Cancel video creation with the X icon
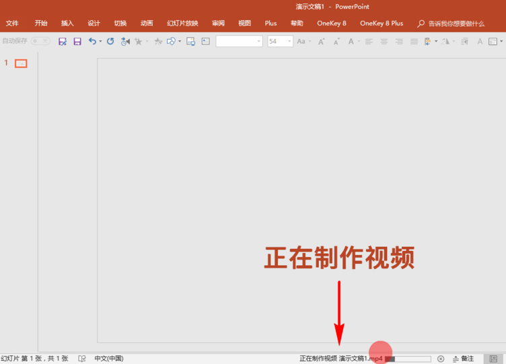The height and width of the screenshot is (364, 506). point(441,359)
